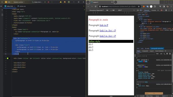Click the translate extension icon
This screenshot has width=173, height=97.
click(147, 6)
